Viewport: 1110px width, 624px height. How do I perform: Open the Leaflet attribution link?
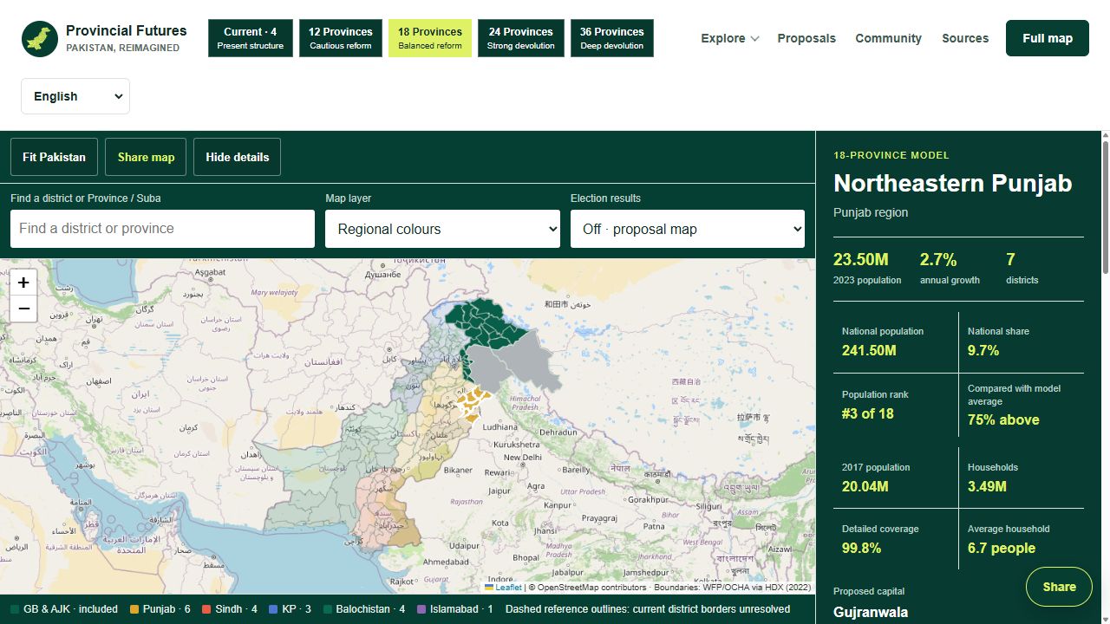point(503,588)
